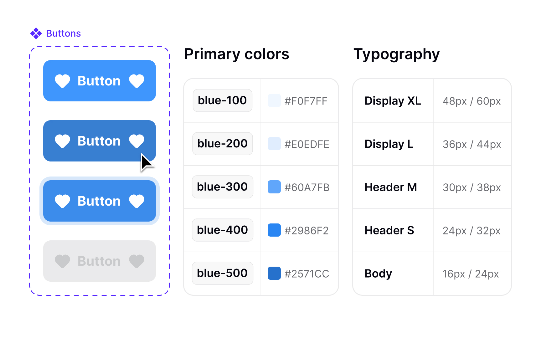Select the default Button at the top
Image resolution: width=541 pixels, height=338 pixels.
click(99, 81)
